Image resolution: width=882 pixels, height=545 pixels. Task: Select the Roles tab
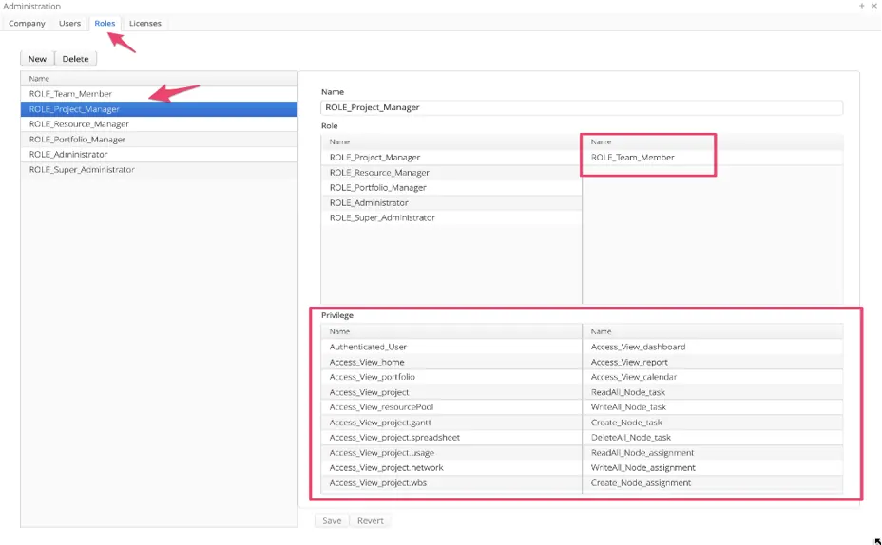pyautogui.click(x=105, y=23)
